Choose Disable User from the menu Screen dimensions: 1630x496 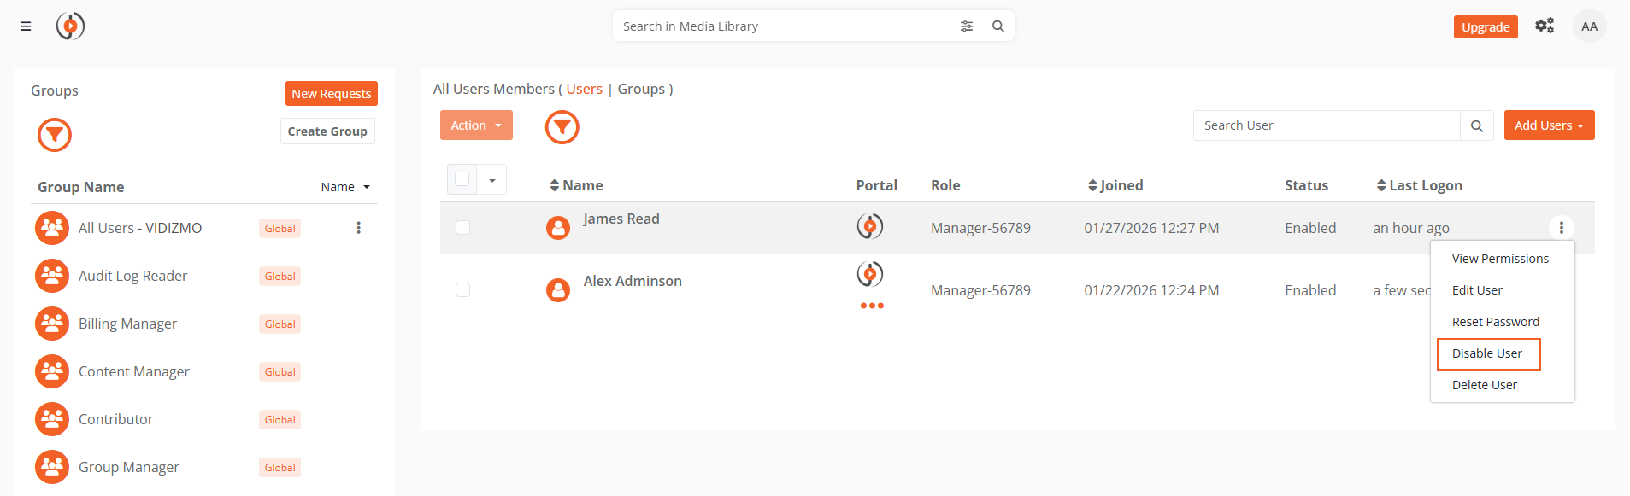pos(1488,353)
